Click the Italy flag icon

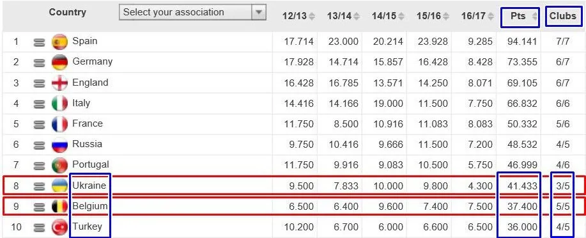pyautogui.click(x=60, y=103)
